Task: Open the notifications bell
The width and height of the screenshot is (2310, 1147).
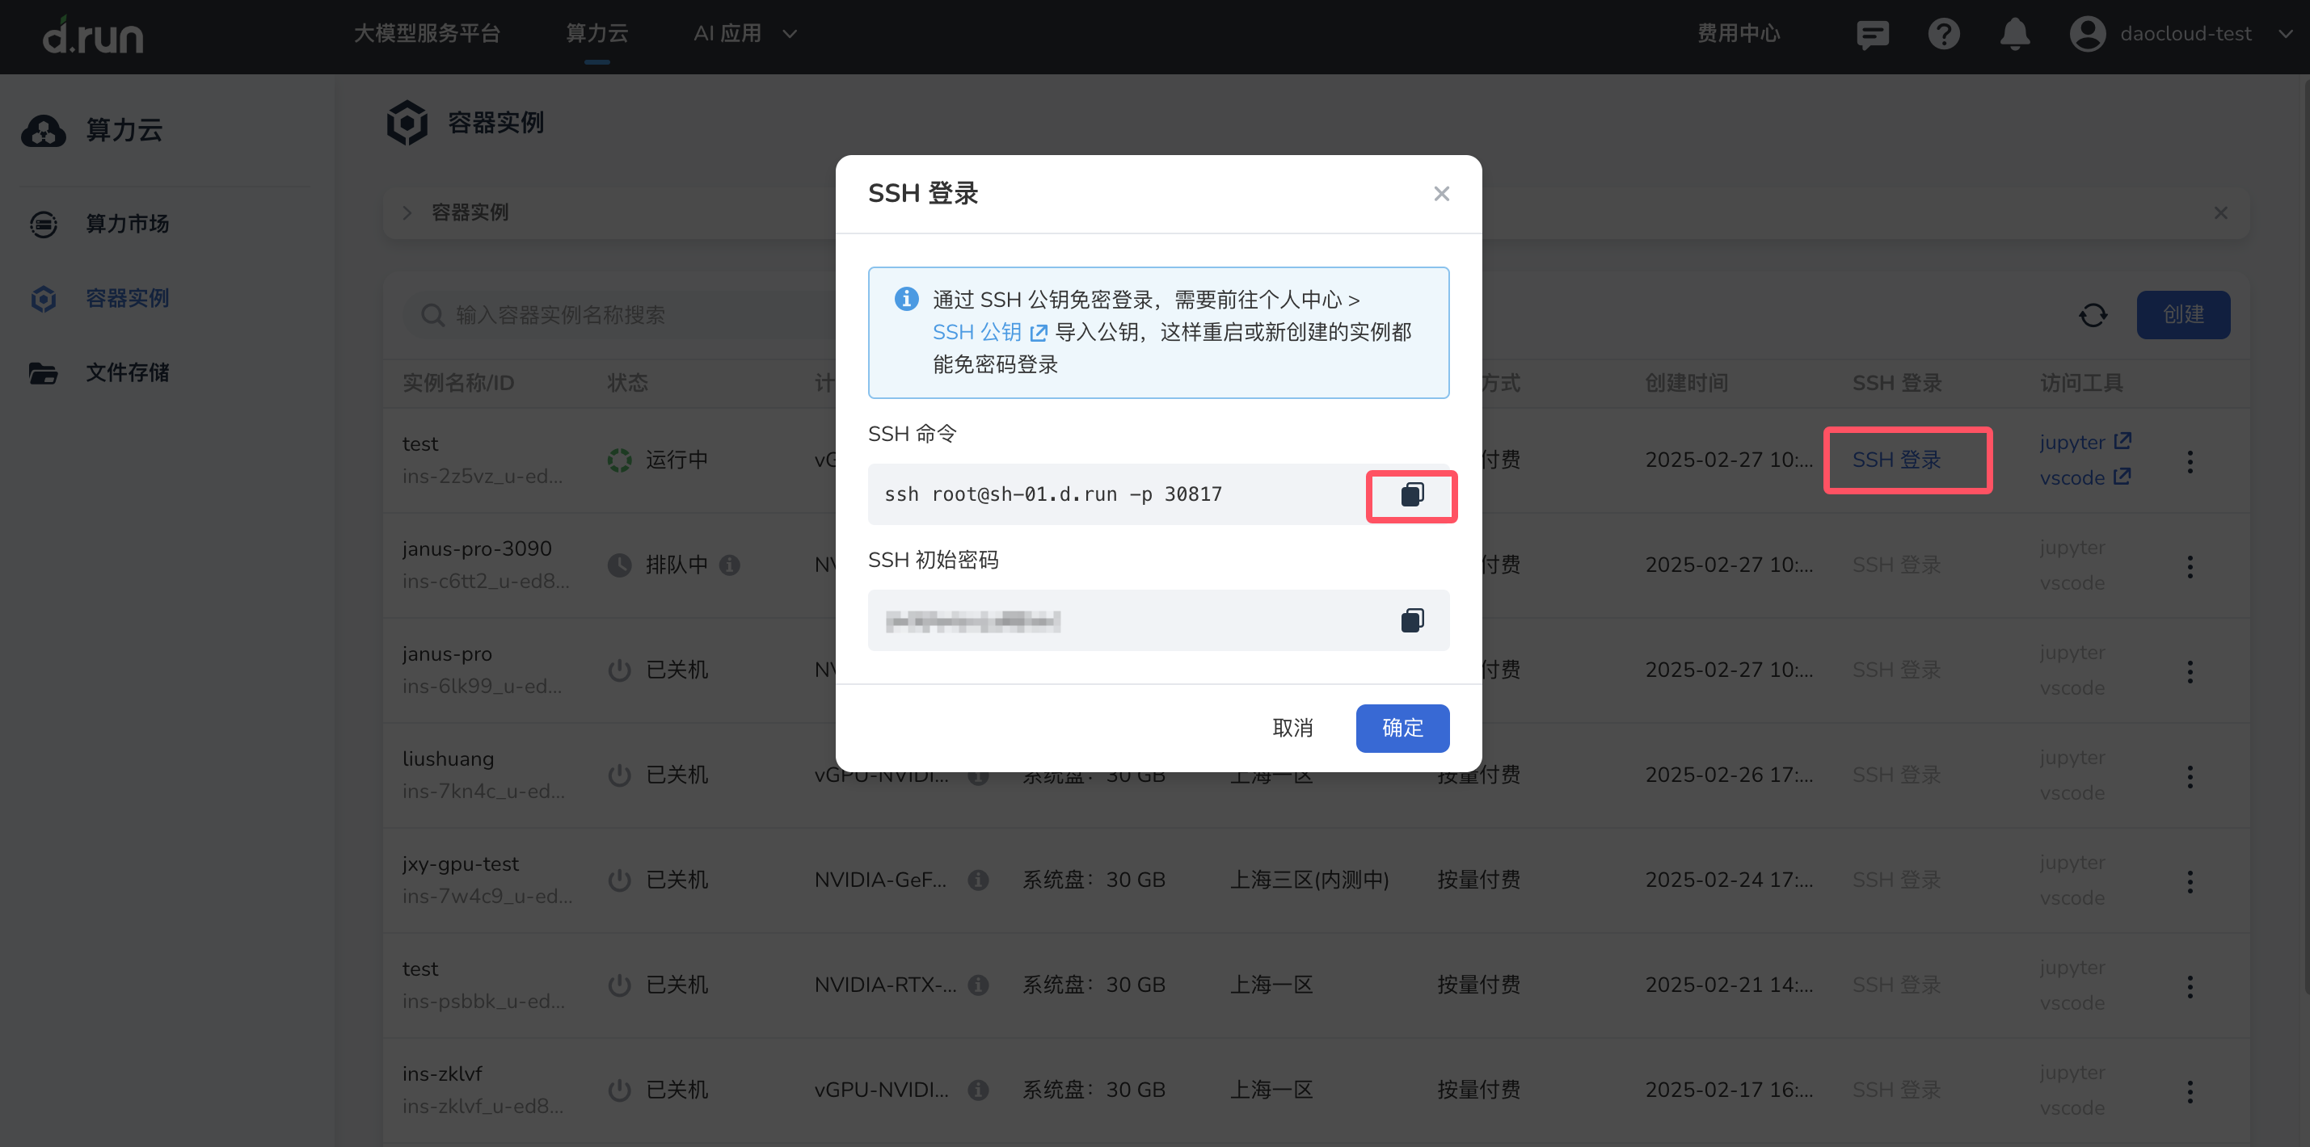Action: click(x=2014, y=34)
